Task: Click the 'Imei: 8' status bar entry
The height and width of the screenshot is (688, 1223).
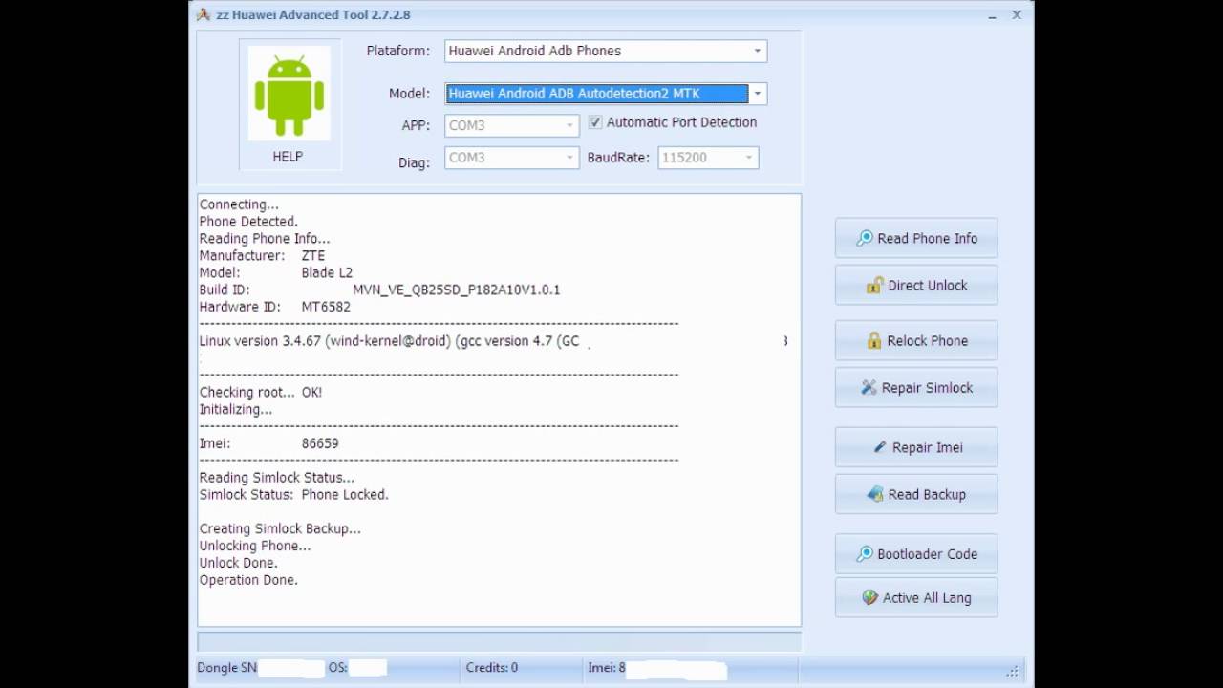Action: click(607, 668)
